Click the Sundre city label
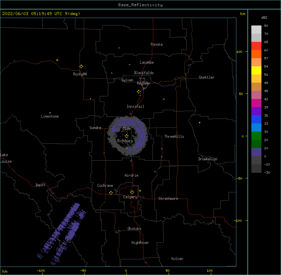 click(x=95, y=128)
